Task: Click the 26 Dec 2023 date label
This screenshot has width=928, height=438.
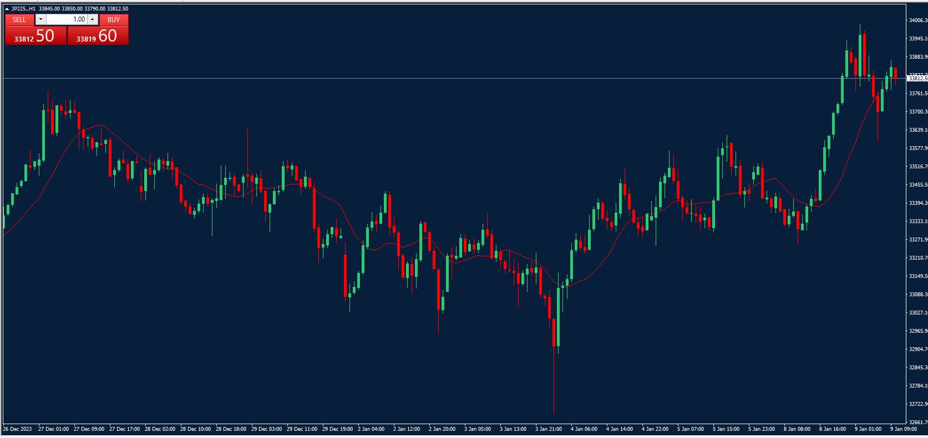Action: [x=18, y=429]
